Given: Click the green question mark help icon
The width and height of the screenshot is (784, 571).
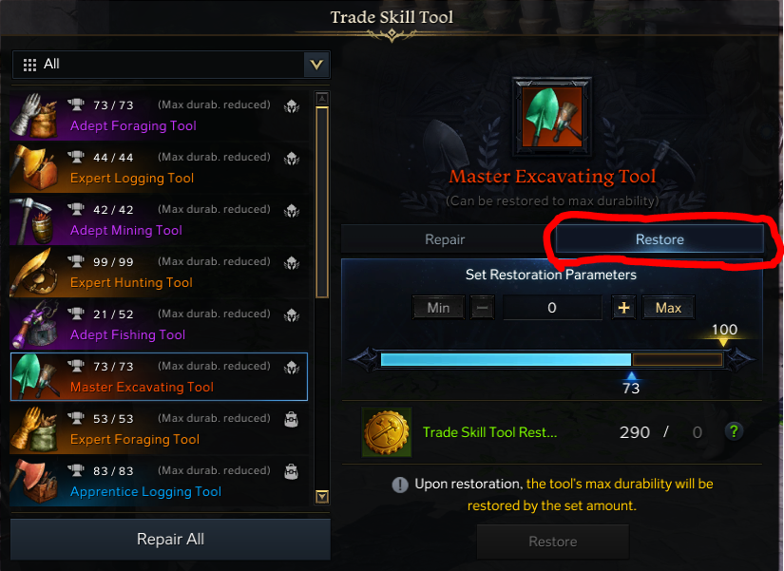Looking at the screenshot, I should pos(734,431).
